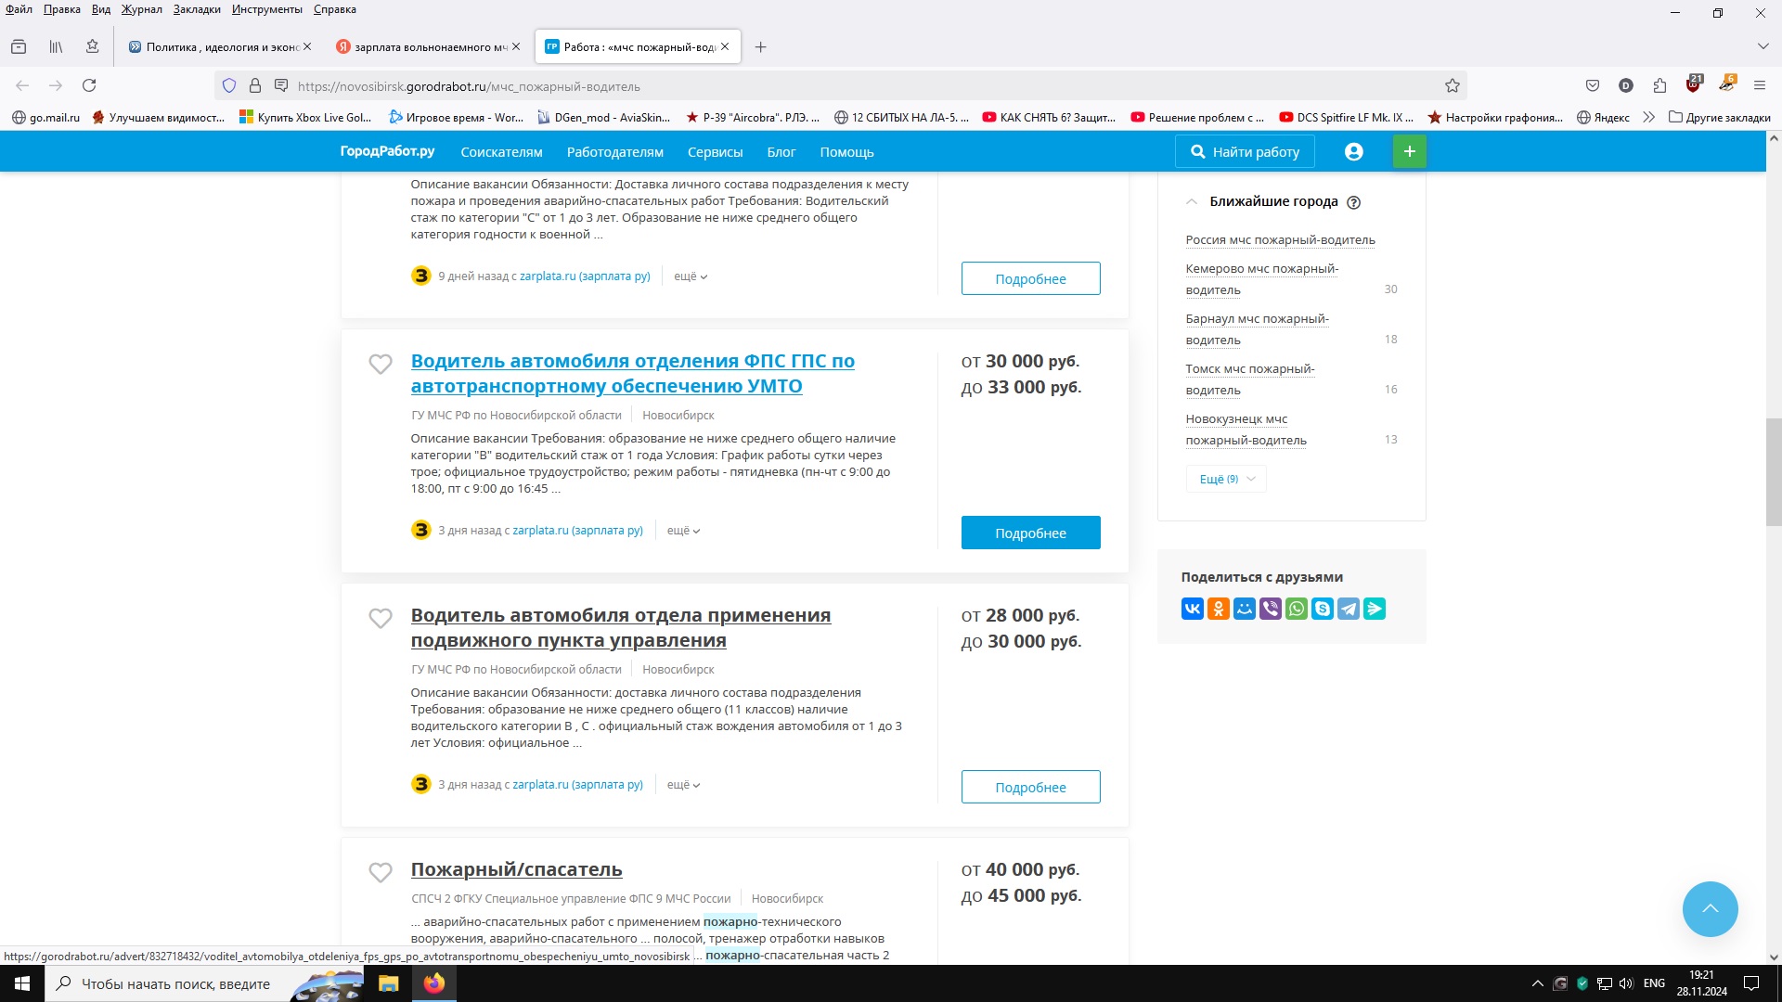The image size is (1782, 1002).
Task: Open Другие закладки folder
Action: (1719, 117)
